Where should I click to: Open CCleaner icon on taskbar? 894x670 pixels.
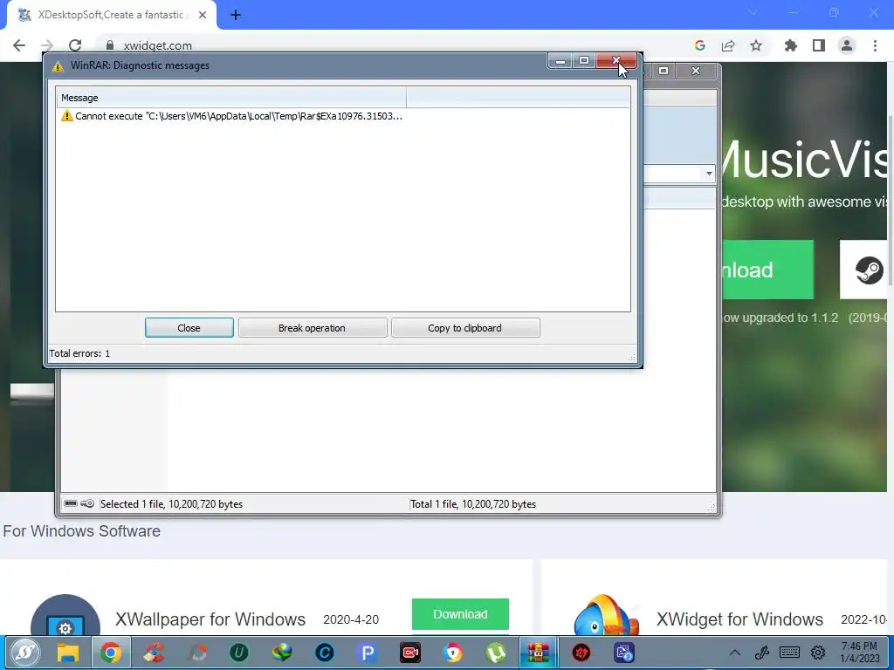154,653
